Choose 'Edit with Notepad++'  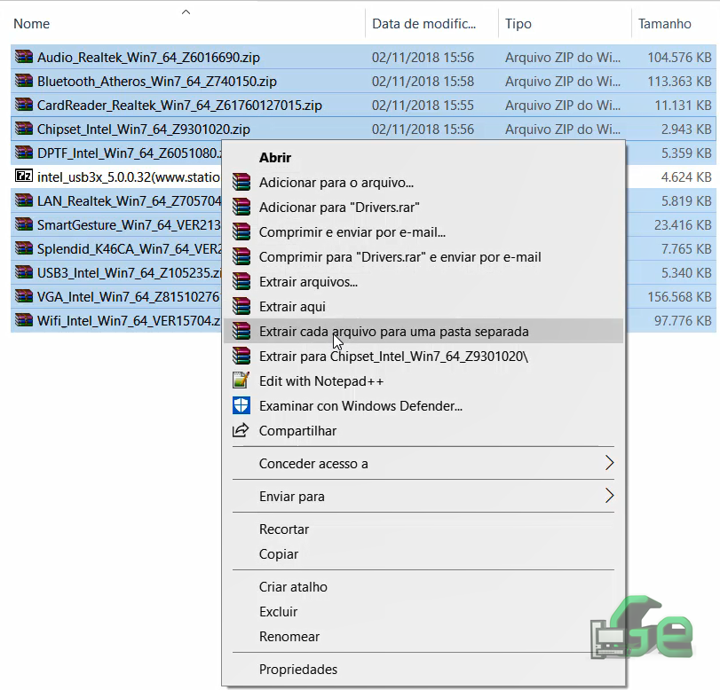pyautogui.click(x=423, y=380)
